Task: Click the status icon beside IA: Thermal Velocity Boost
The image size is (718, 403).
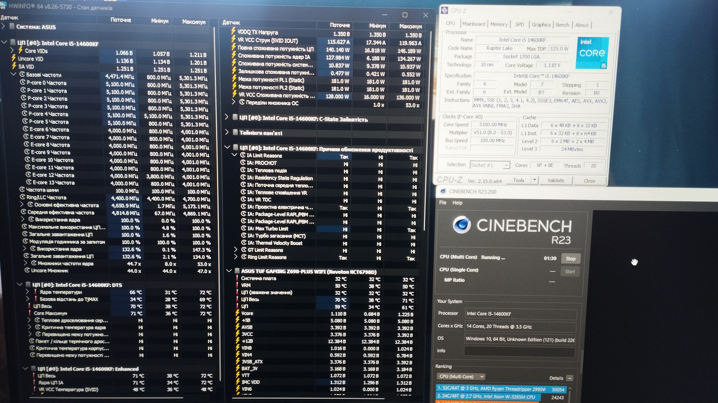Action: [x=243, y=243]
